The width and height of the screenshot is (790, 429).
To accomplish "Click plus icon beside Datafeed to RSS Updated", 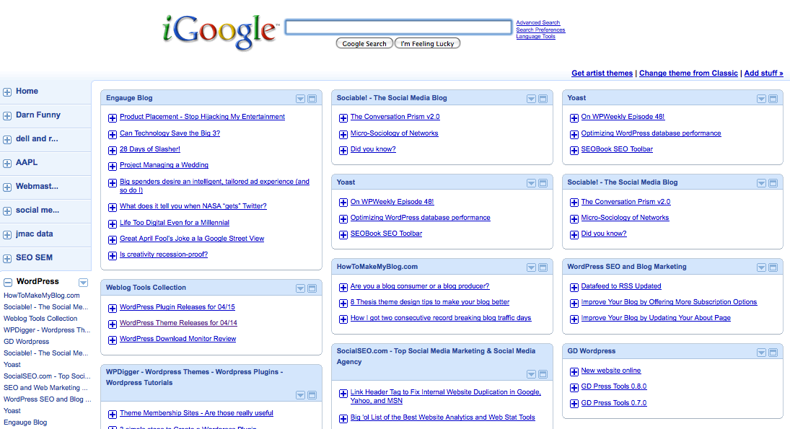I will pos(574,288).
